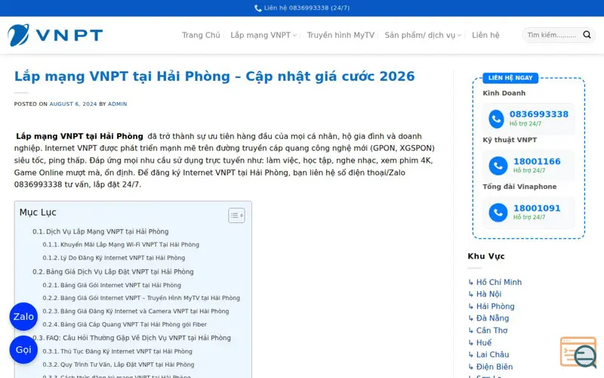Viewport: 604px width, 378px height.
Task: Jump to 0.2.2 Internet VNPT – Truyền Hình MyTV
Action: (x=141, y=298)
